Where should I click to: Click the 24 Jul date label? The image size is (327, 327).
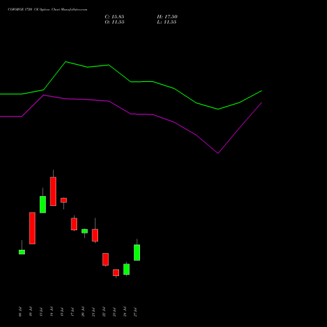(x=125, y=312)
